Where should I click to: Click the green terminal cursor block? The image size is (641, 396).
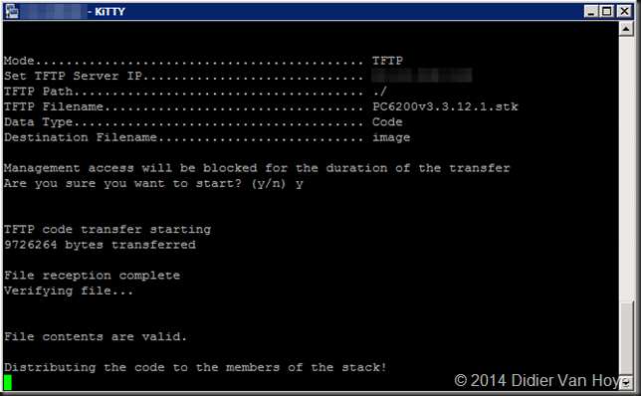pyautogui.click(x=8, y=382)
